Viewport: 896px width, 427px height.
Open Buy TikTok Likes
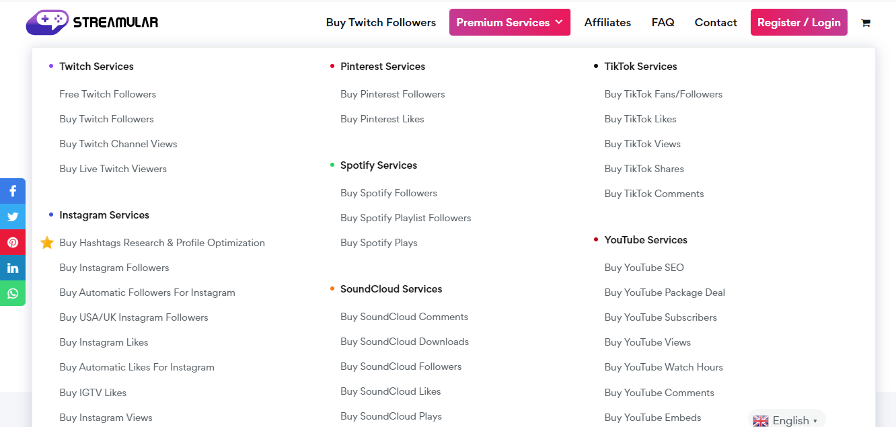[640, 119]
